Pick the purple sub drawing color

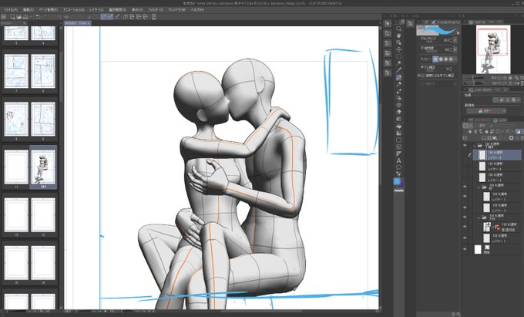point(401,184)
